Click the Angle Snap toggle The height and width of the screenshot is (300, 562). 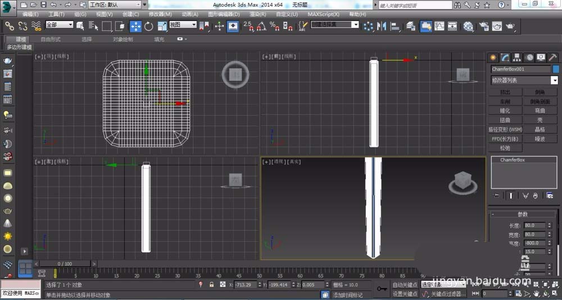(261, 26)
